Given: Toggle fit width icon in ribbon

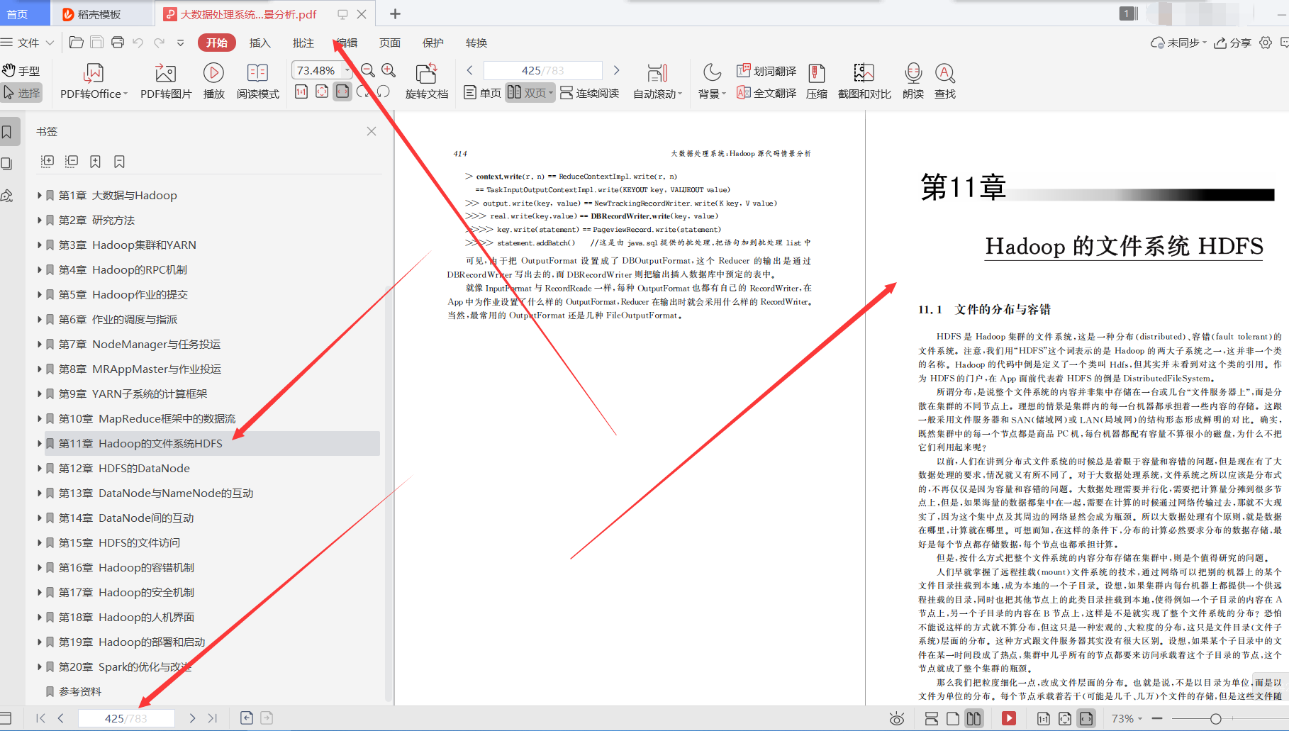Looking at the screenshot, I should click(342, 91).
